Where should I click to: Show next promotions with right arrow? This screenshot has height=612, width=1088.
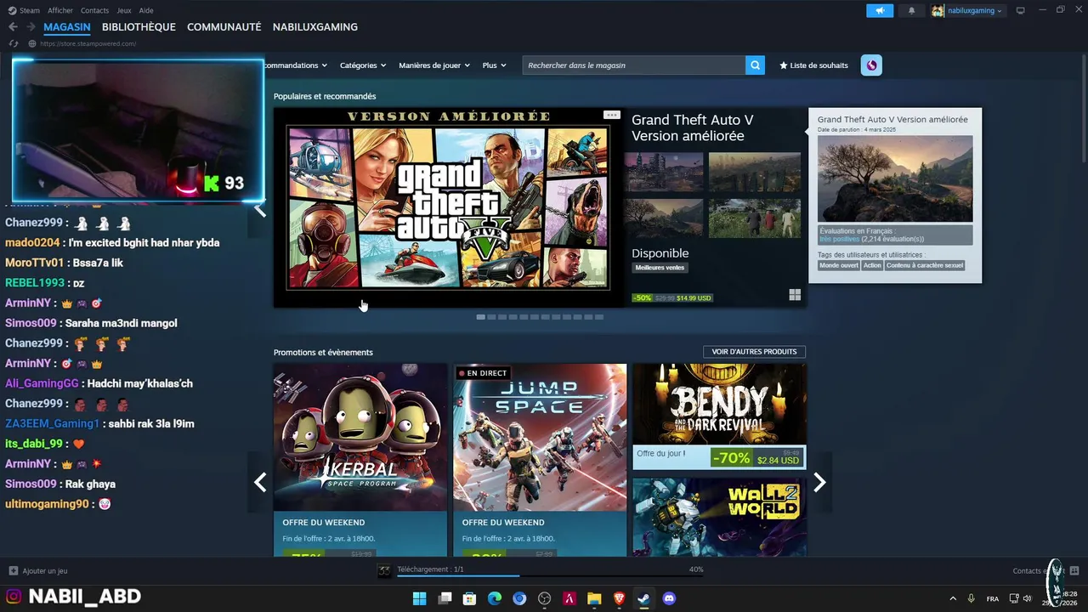click(x=819, y=482)
